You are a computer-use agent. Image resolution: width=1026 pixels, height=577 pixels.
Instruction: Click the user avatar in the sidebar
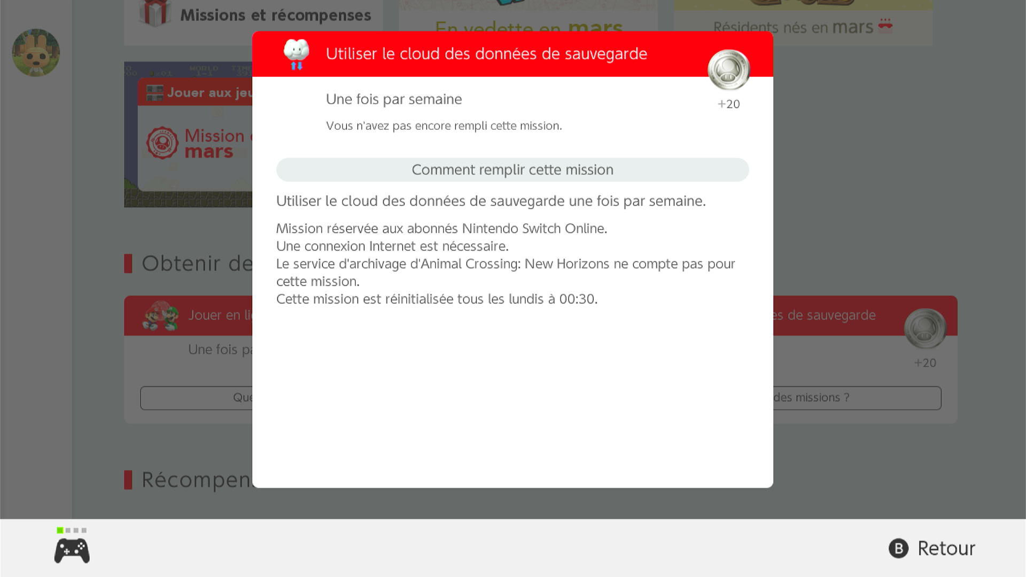(x=36, y=52)
